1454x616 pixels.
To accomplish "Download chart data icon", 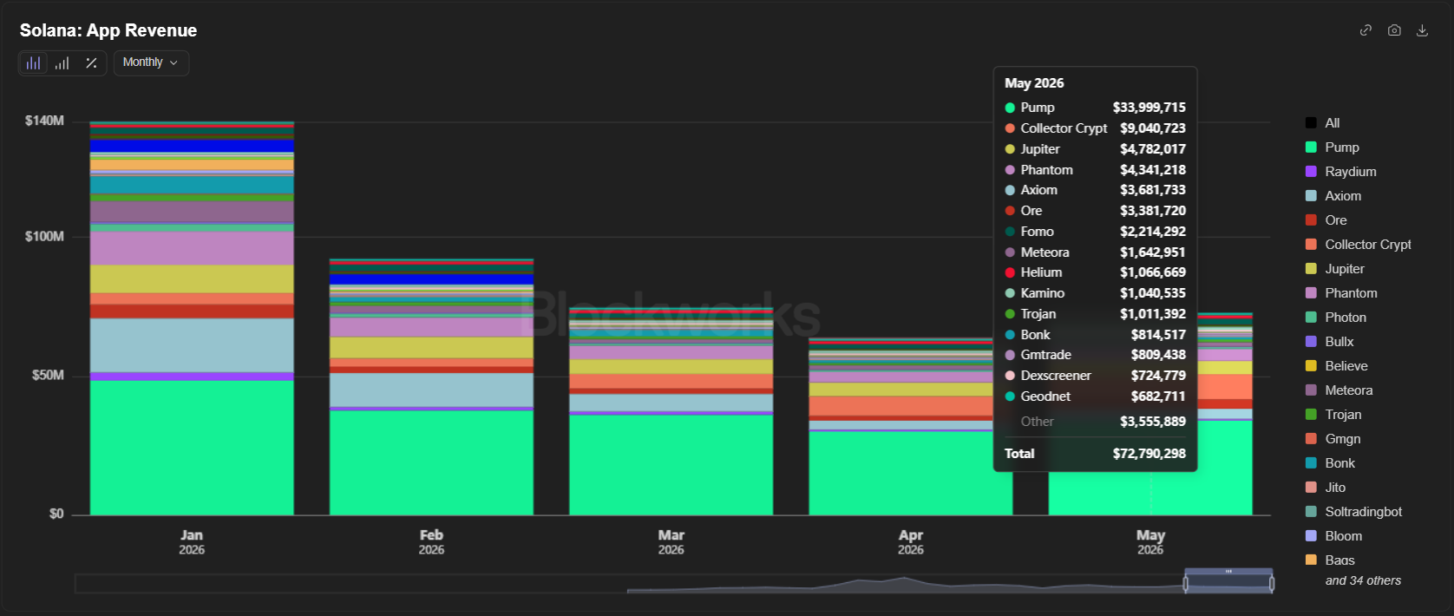I will click(1422, 30).
